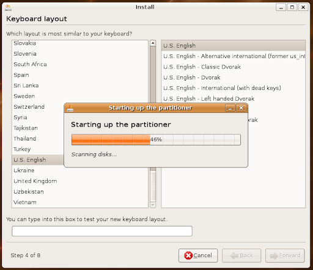Minimize the Install window

(281, 7)
